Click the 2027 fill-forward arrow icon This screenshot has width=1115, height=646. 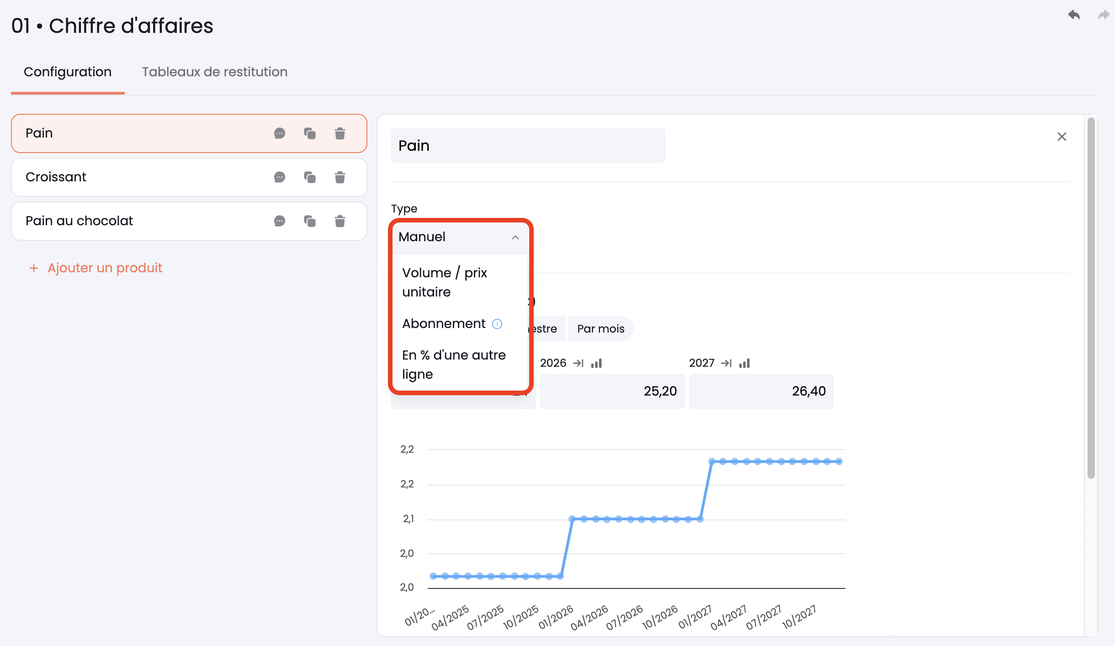727,363
